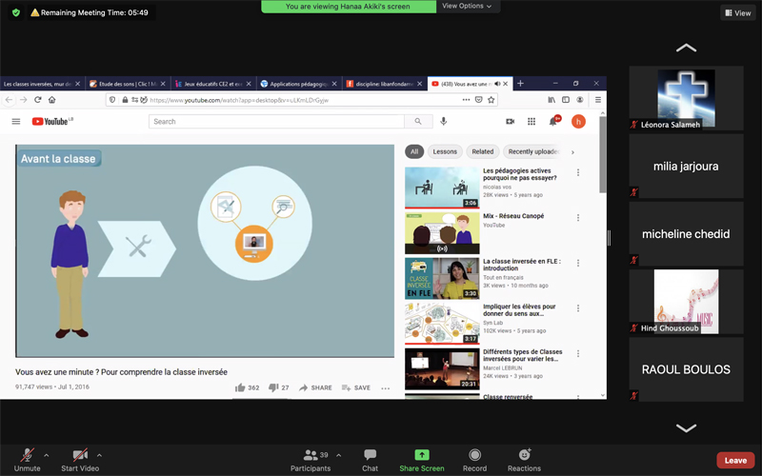Bookmark this page with star icon

491,100
